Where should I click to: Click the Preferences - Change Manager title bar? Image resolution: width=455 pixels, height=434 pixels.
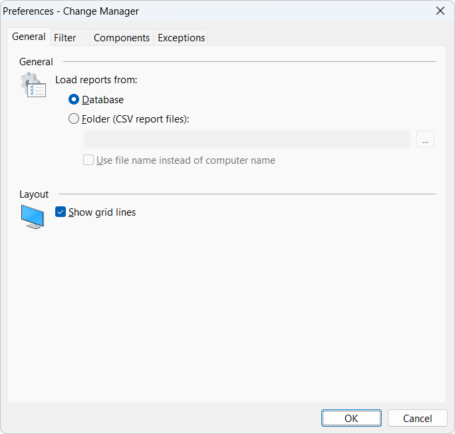point(200,11)
